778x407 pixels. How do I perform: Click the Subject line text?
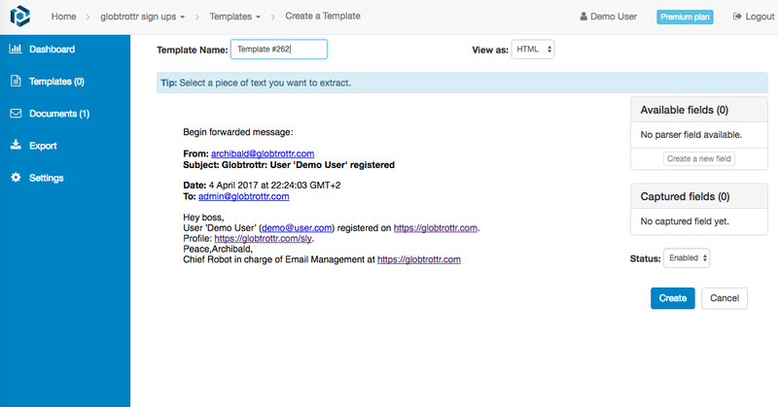coord(289,164)
